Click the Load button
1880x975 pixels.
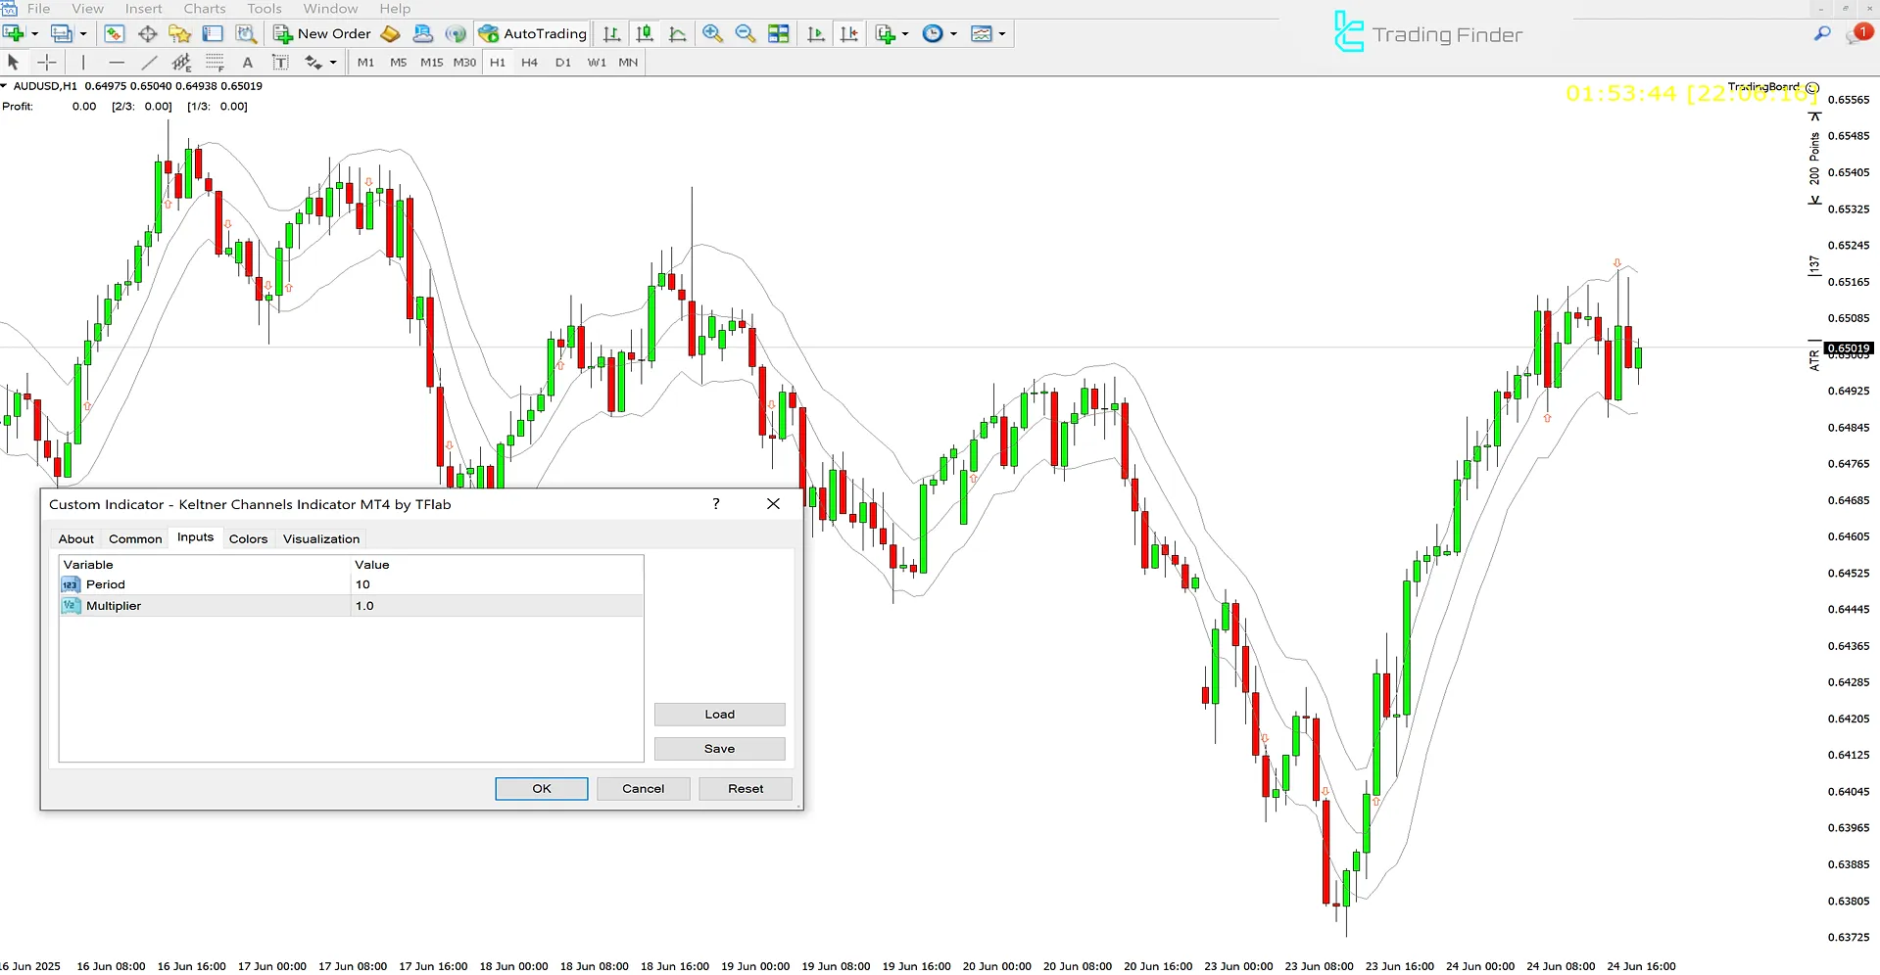(719, 714)
